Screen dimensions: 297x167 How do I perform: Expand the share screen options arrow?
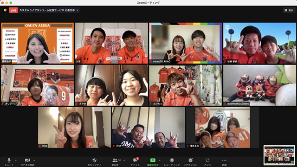pyautogui.click(x=160, y=161)
